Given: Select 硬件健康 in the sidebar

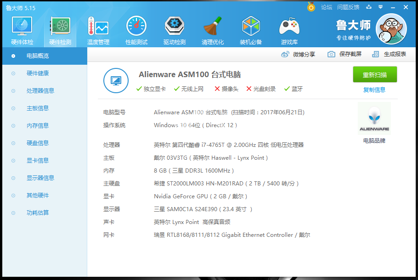Looking at the screenshot, I should point(38,73).
